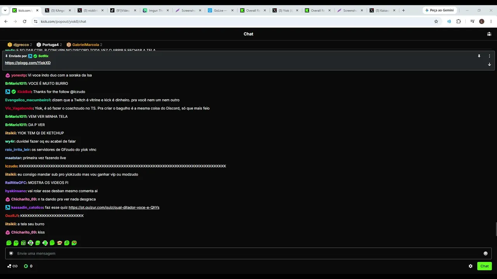
Task: Insert the angry square-faced green emote
Action: (x=23, y=243)
